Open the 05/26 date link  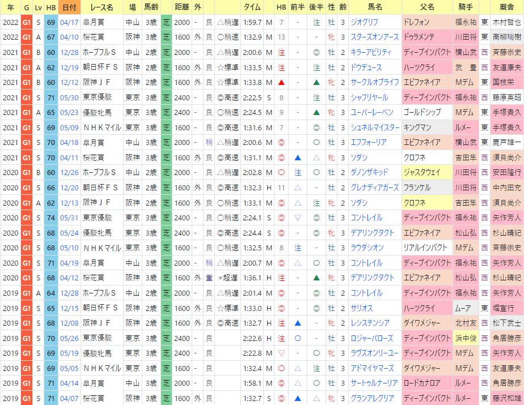point(69,338)
